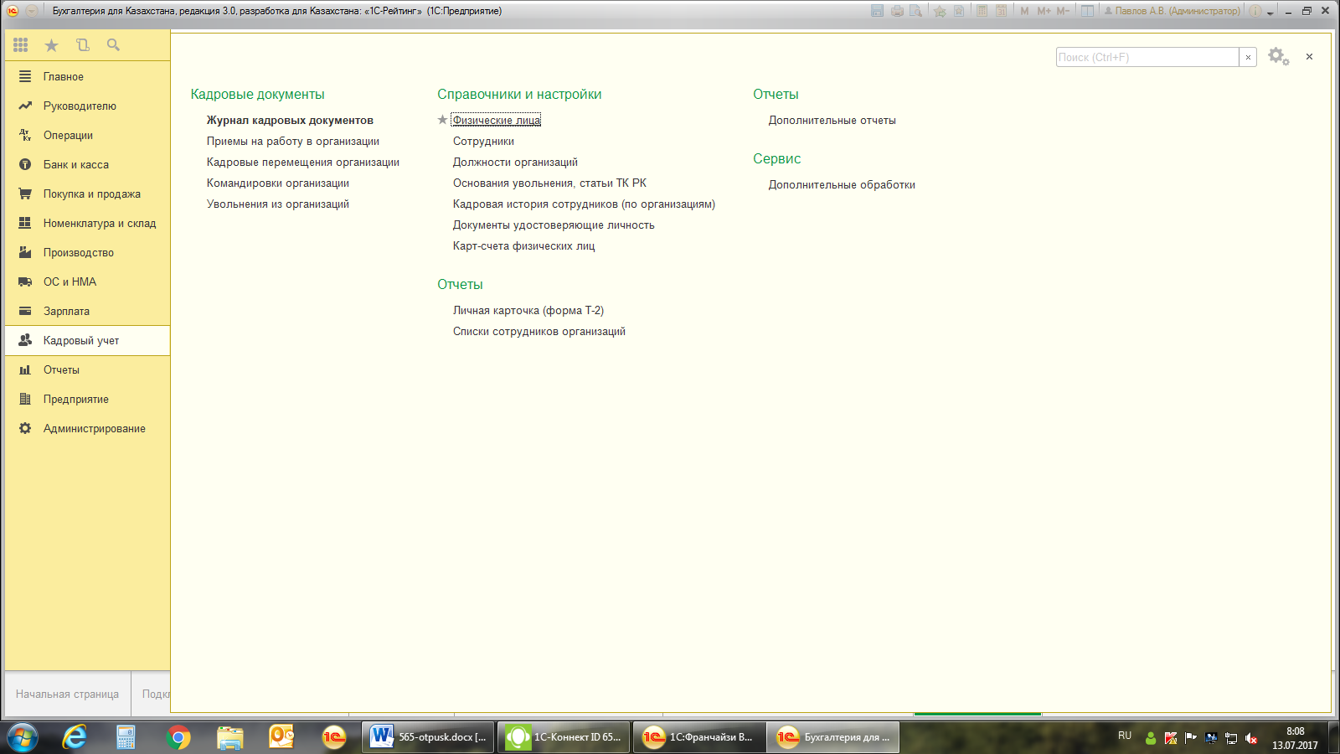Click the search field Поиск (Ctrl+F)

(x=1147, y=57)
